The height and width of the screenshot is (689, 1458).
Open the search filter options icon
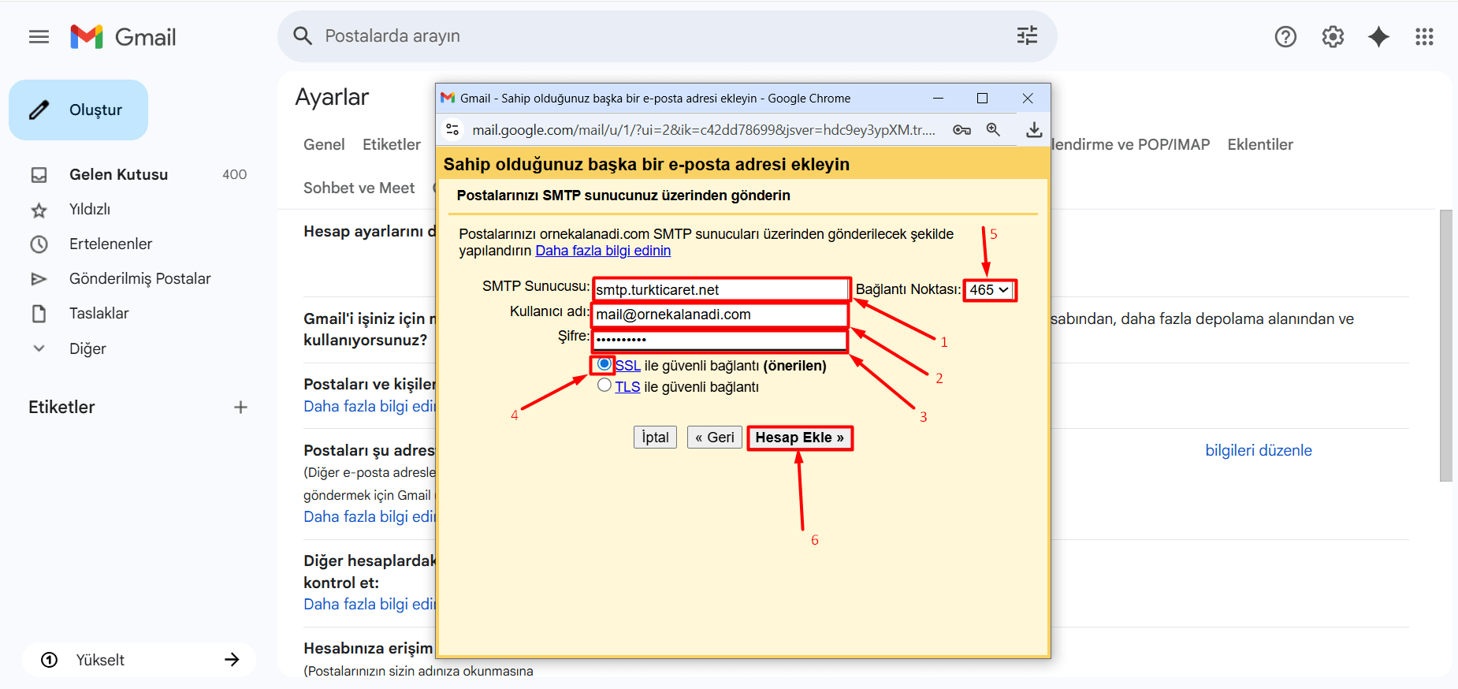pos(1027,35)
